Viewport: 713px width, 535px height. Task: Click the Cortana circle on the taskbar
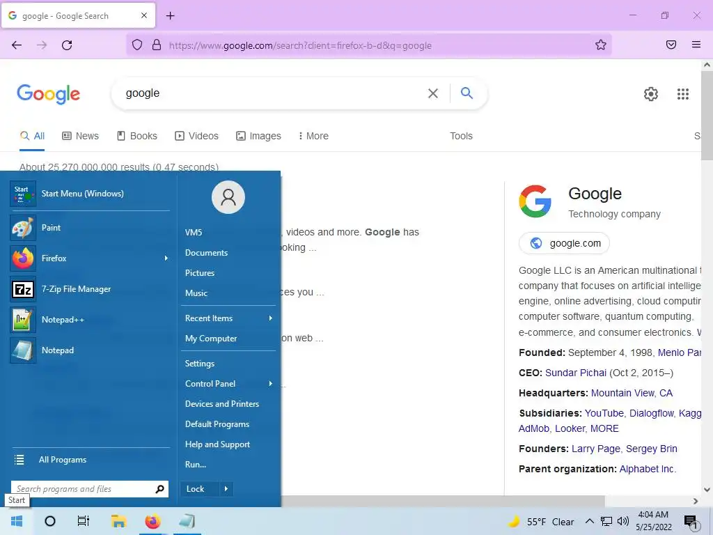50,521
